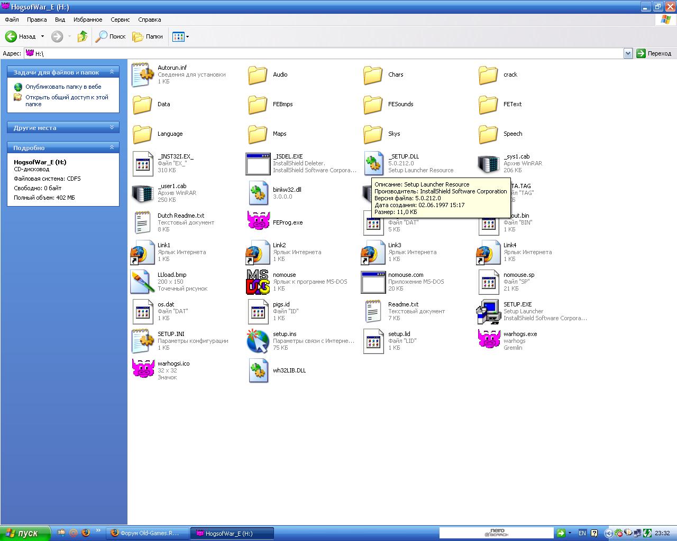Open the FESounds folder icon
677x541 pixels.
[373, 104]
